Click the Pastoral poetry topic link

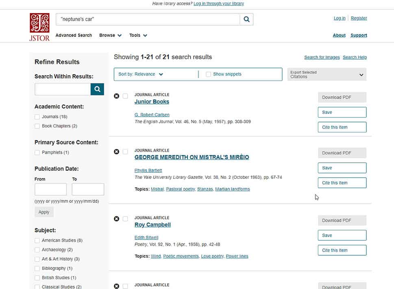181,189
